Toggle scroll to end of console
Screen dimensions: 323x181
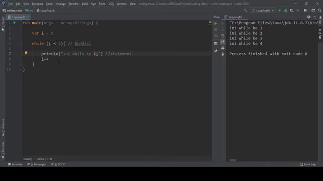[x=223, y=42]
